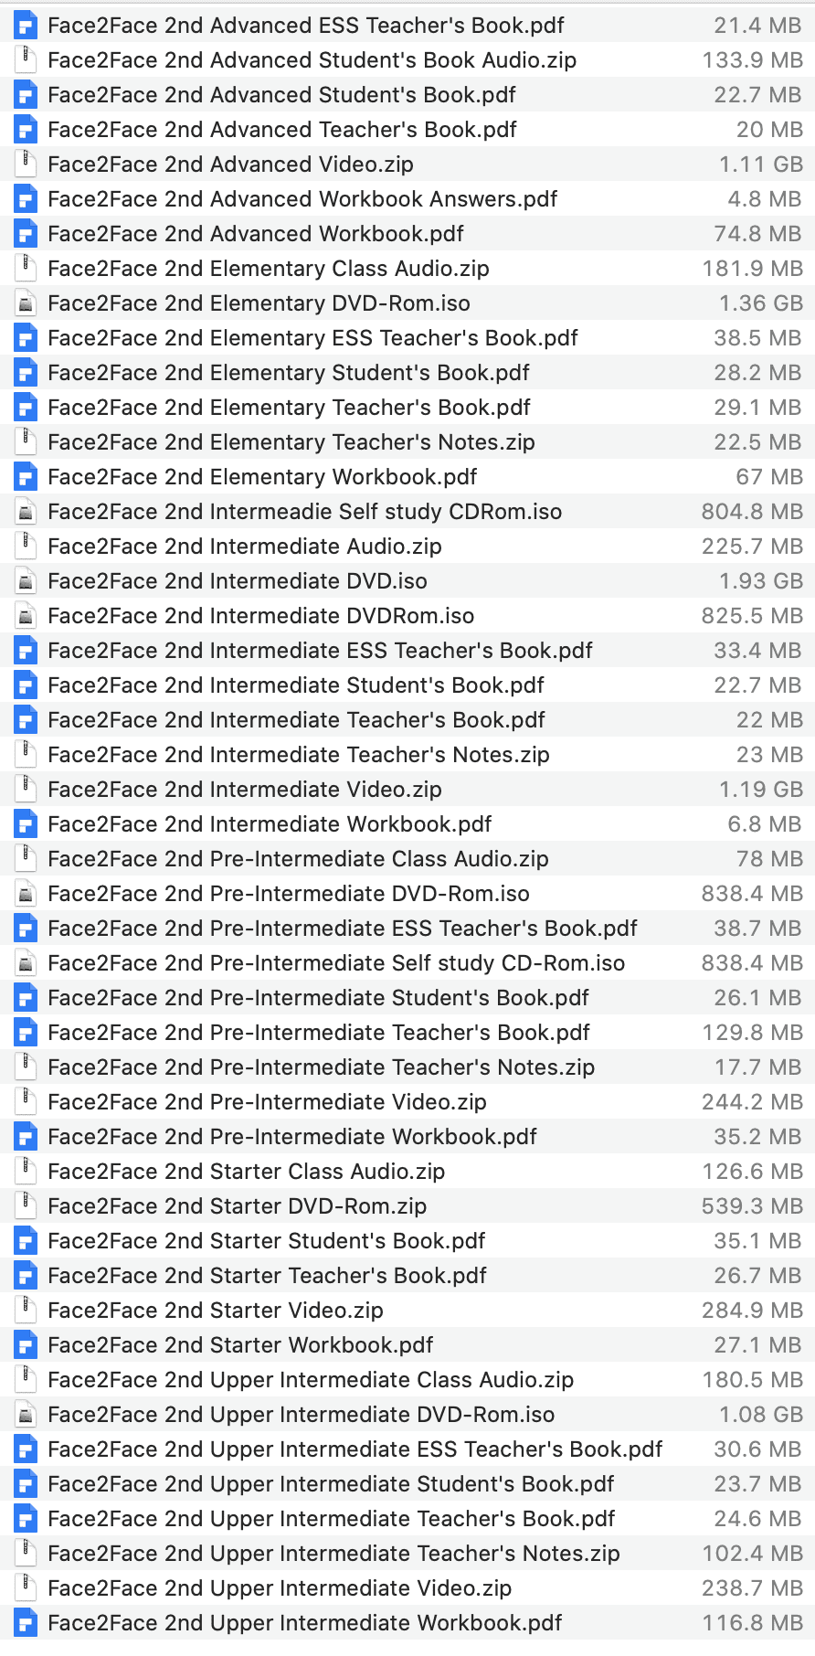
Task: Click the ZIP icon for Starter DVD-Rom
Action: tap(25, 1205)
